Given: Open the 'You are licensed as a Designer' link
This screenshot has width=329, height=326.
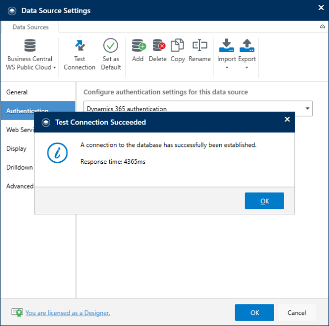Looking at the screenshot, I should (68, 313).
